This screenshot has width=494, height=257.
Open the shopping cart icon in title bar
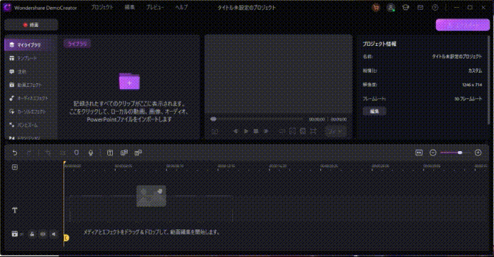point(375,8)
